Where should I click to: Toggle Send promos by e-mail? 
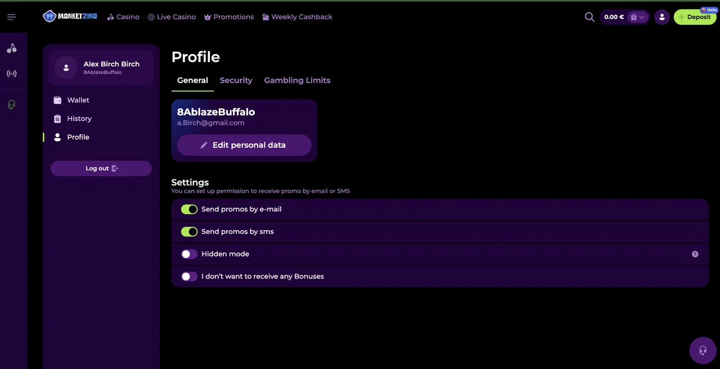(189, 209)
